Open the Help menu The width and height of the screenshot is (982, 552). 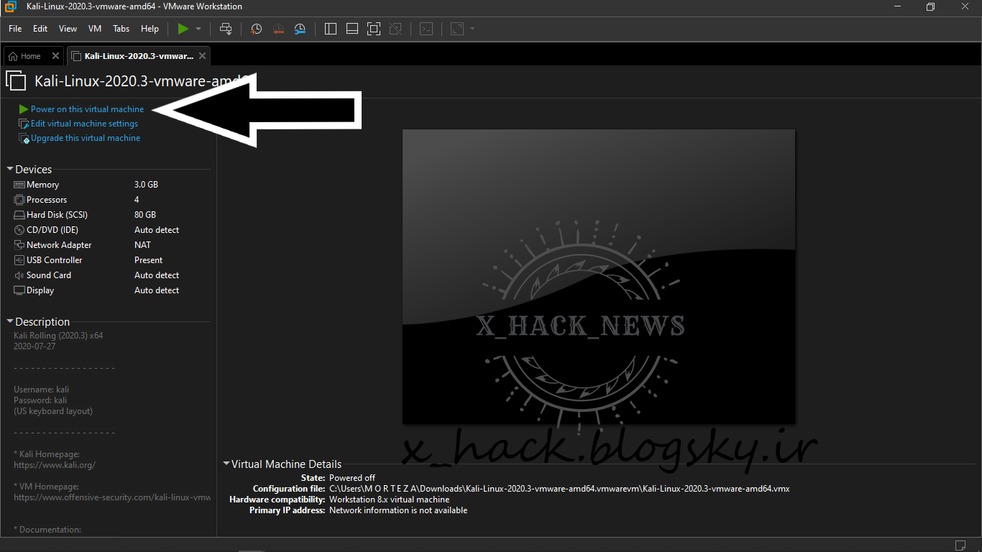[x=150, y=29]
